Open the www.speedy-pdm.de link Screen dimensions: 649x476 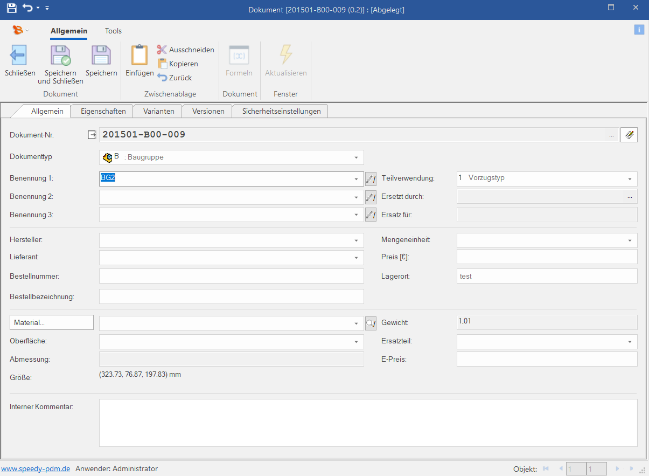[36, 468]
